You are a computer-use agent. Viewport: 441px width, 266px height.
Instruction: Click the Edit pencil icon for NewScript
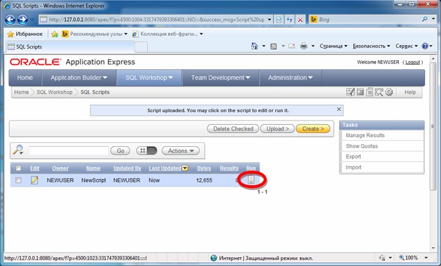pos(35,180)
